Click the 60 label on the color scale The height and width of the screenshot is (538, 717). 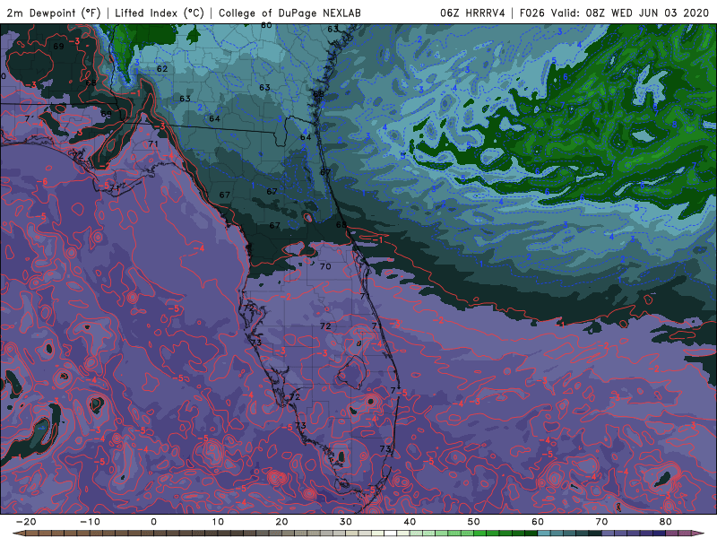click(x=538, y=522)
